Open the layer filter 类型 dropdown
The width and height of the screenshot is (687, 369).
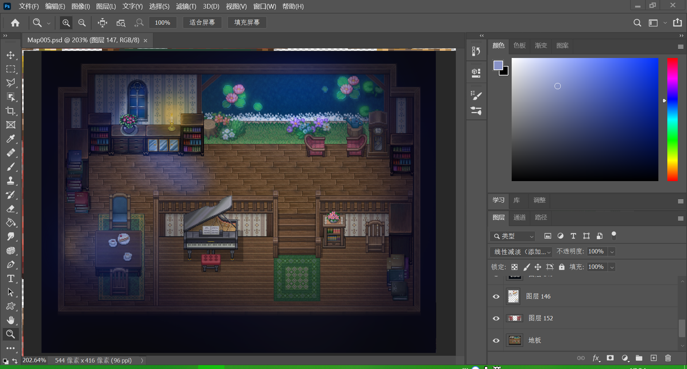pos(512,236)
